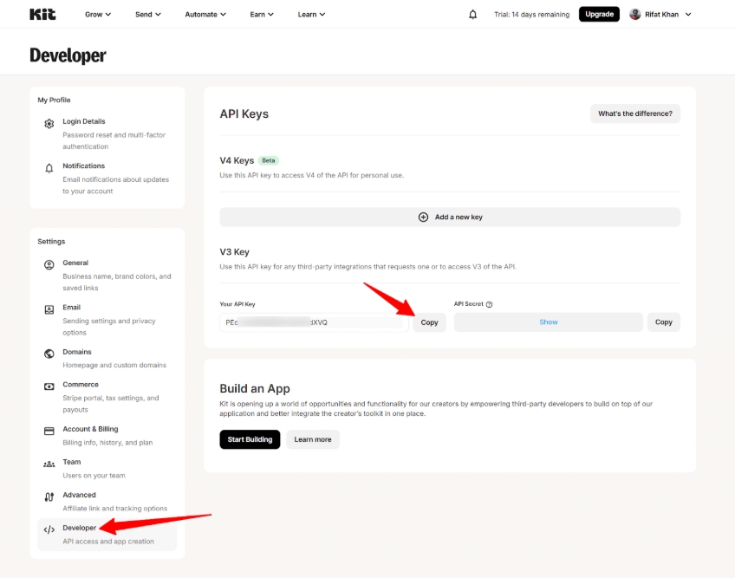Expand the Send menu
735x578 pixels.
coord(148,15)
